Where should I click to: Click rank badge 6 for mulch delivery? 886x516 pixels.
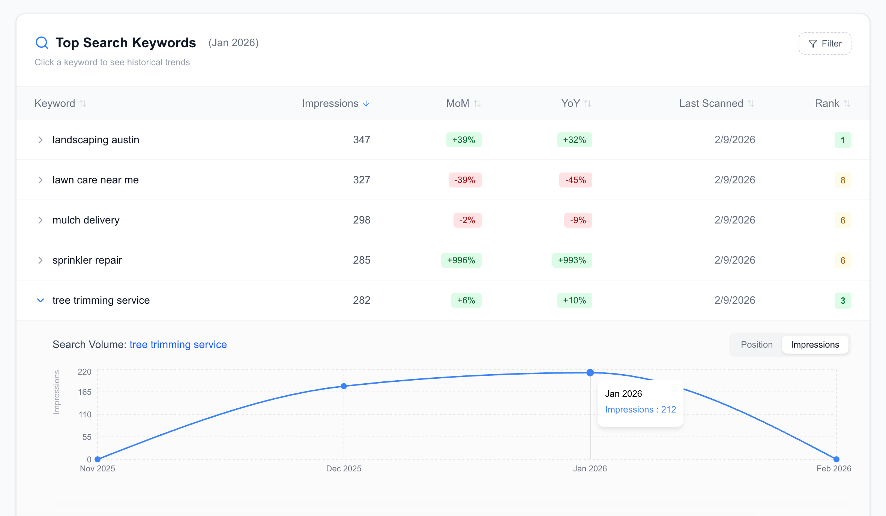843,220
